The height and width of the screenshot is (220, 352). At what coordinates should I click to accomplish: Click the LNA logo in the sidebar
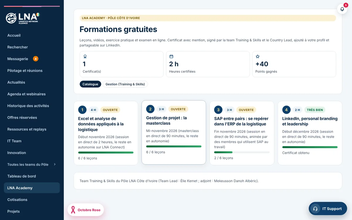pos(23,18)
